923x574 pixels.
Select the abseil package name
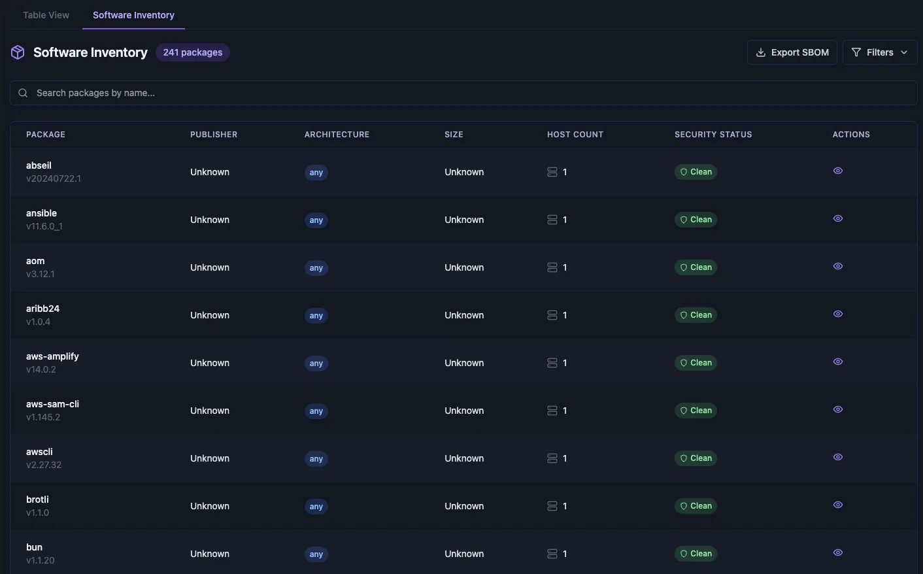(39, 165)
